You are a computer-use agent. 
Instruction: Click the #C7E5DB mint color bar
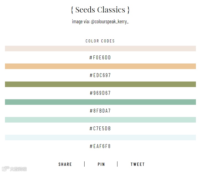point(100,120)
